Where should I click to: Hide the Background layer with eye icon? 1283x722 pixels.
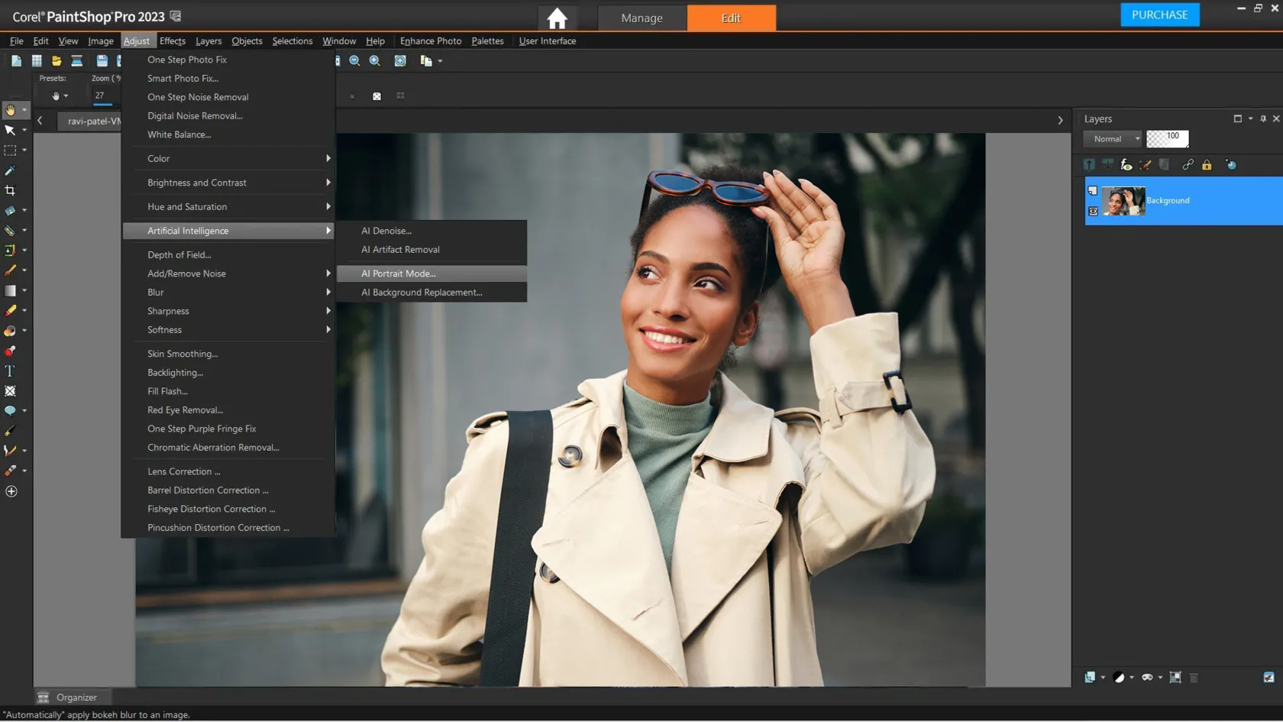tap(1093, 212)
